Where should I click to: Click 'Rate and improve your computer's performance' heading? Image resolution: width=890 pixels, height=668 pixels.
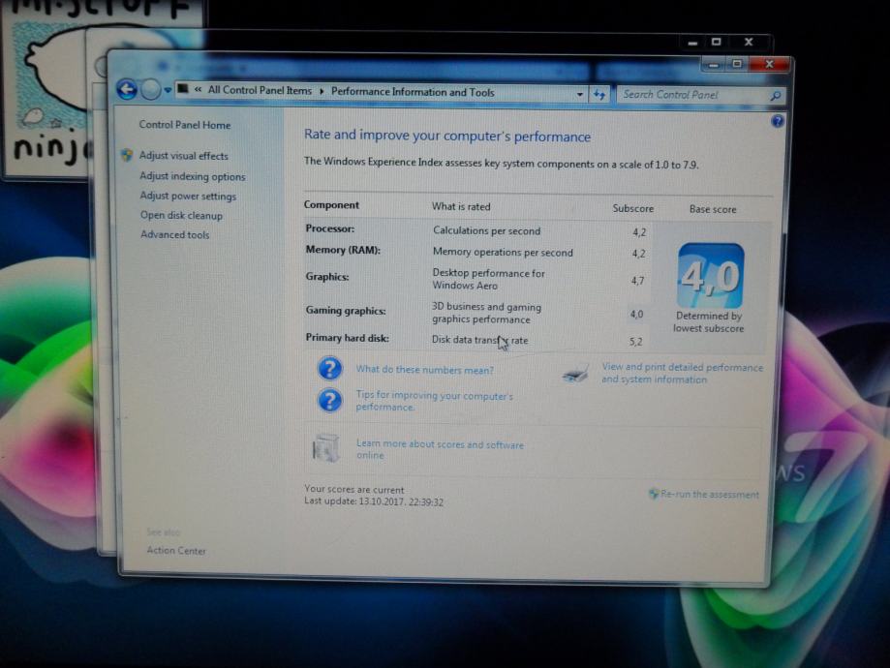pos(447,136)
